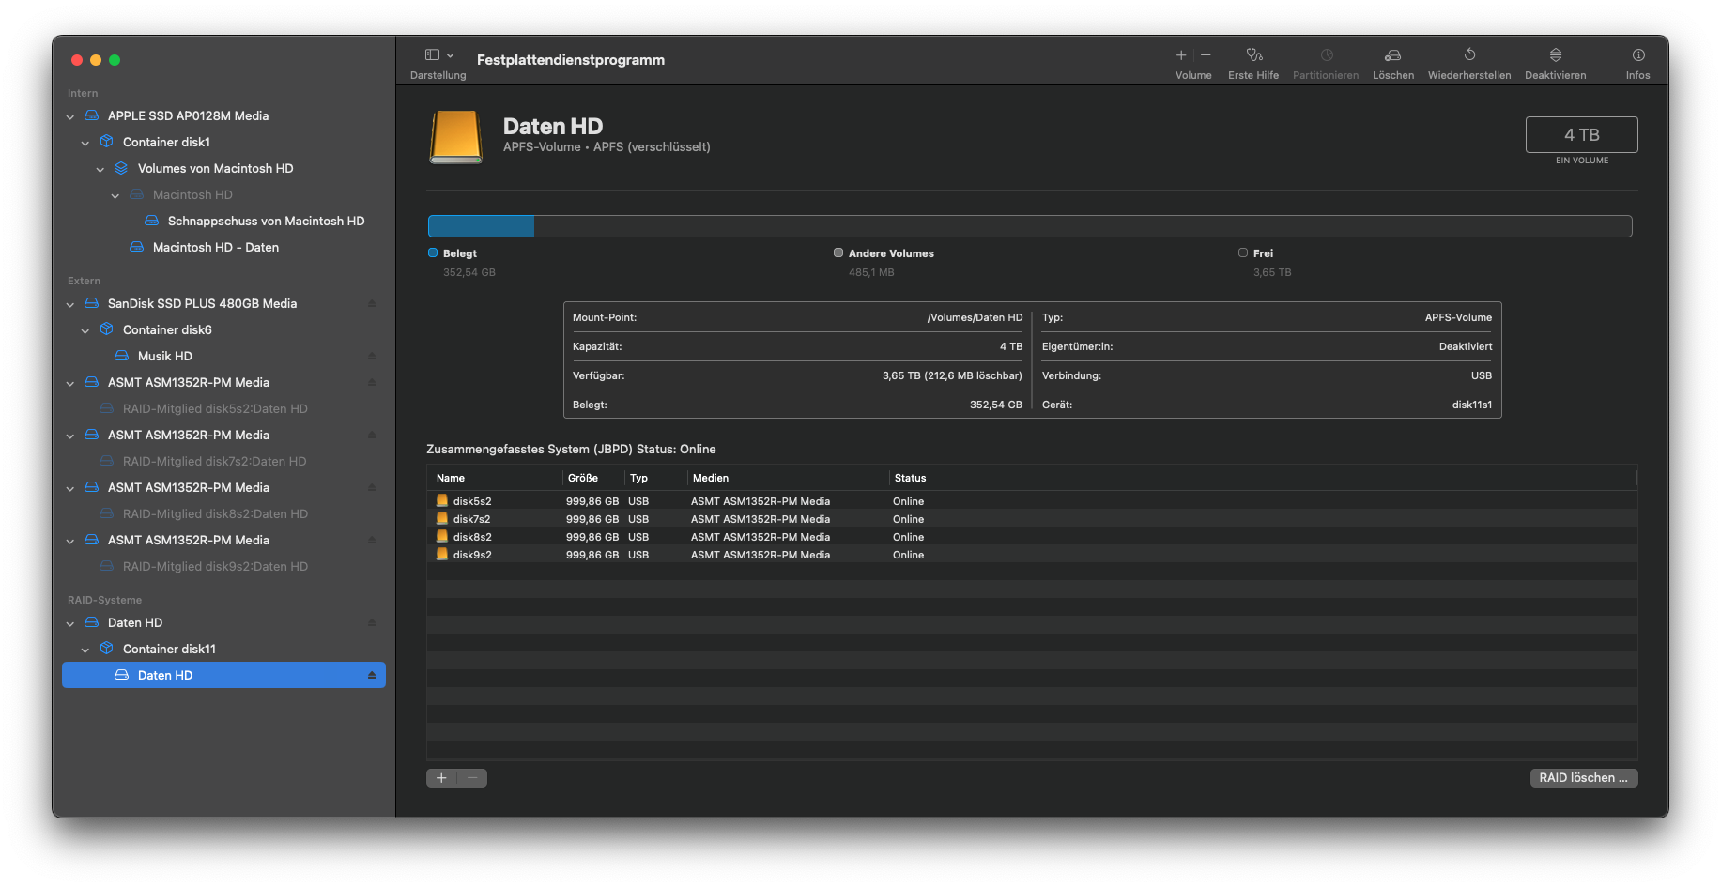Click the storage usage bar
Image resolution: width=1721 pixels, height=887 pixels.
(x=1029, y=226)
